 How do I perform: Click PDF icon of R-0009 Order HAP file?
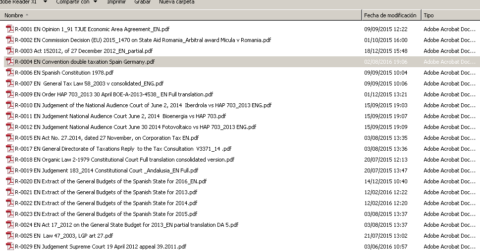[10, 94]
